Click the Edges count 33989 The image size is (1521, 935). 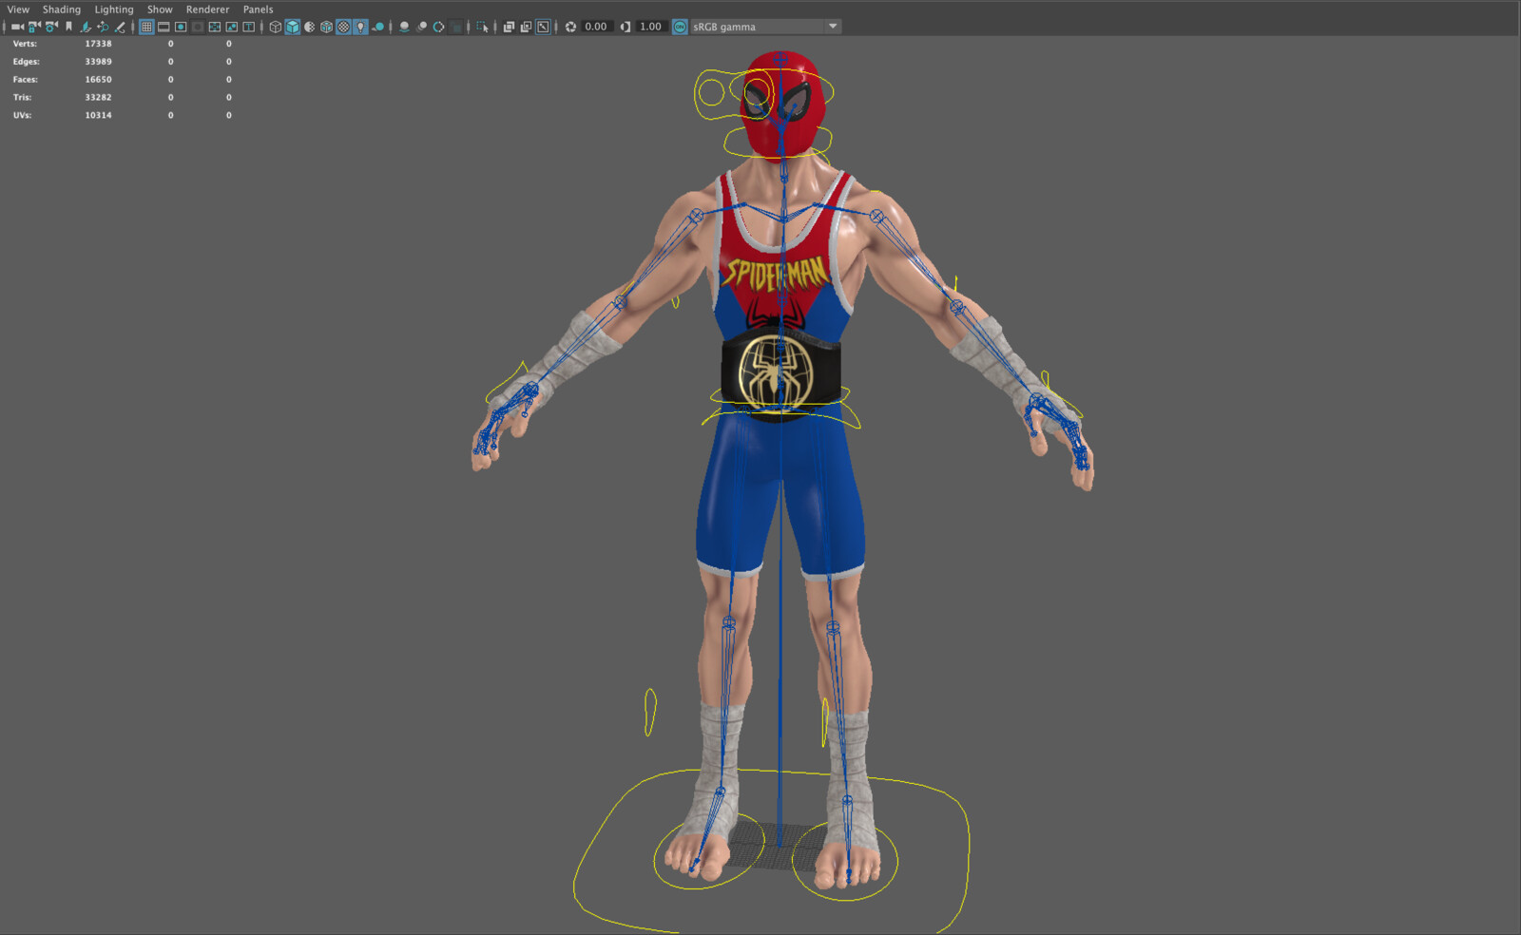(98, 62)
